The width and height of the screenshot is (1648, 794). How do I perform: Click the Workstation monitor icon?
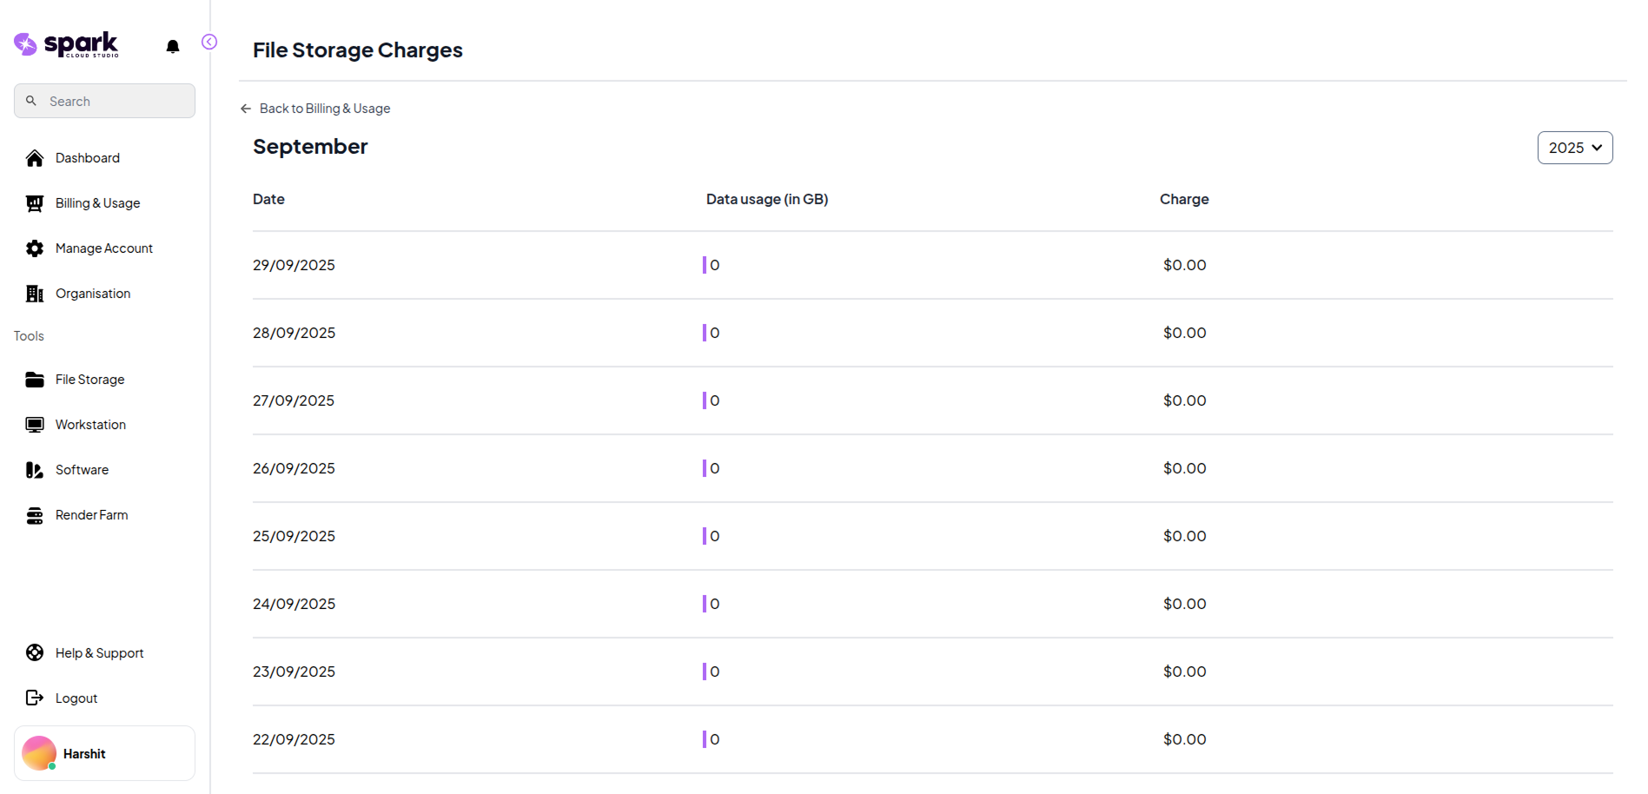click(x=35, y=425)
